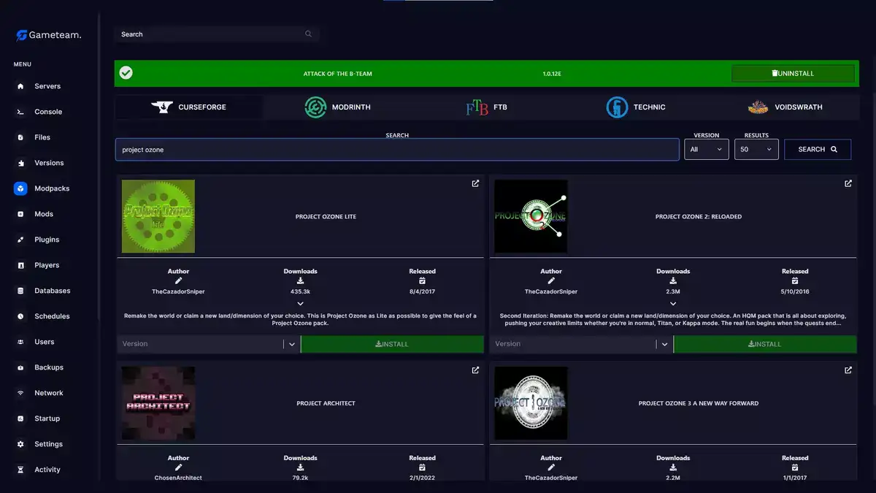Expand Project Ozone Lite description chevron
Image resolution: width=876 pixels, height=493 pixels.
(301, 303)
